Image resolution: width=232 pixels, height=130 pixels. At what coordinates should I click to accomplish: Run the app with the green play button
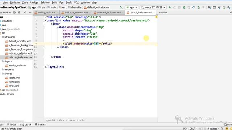click(x=170, y=7)
